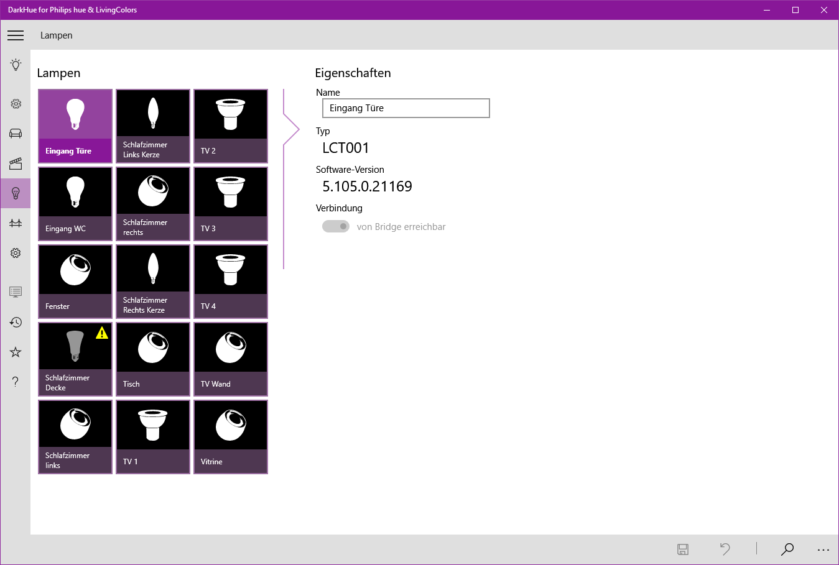
Task: Open the sofa rooms icon in sidebar
Action: point(16,134)
